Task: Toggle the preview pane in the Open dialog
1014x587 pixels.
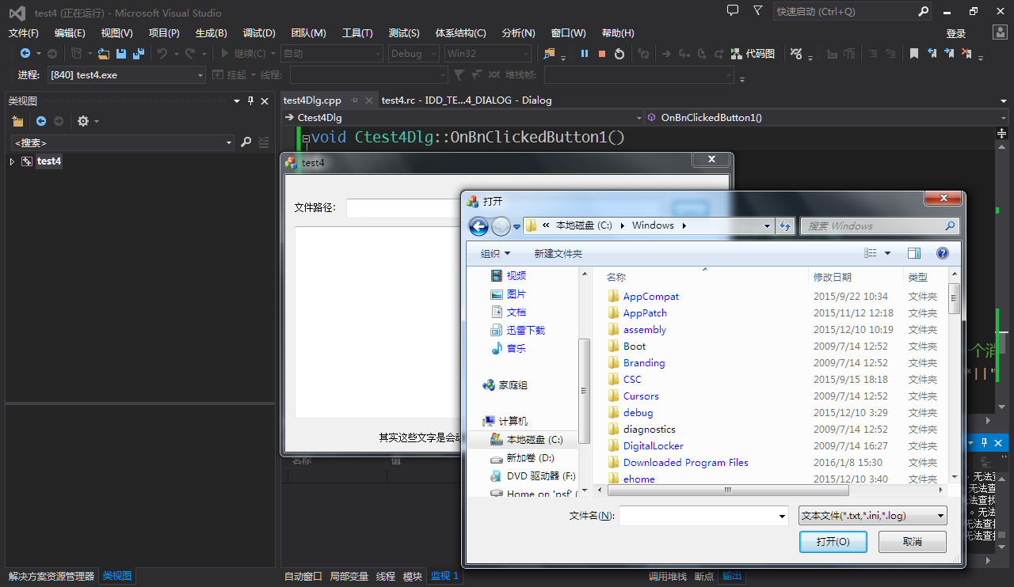Action: 914,253
